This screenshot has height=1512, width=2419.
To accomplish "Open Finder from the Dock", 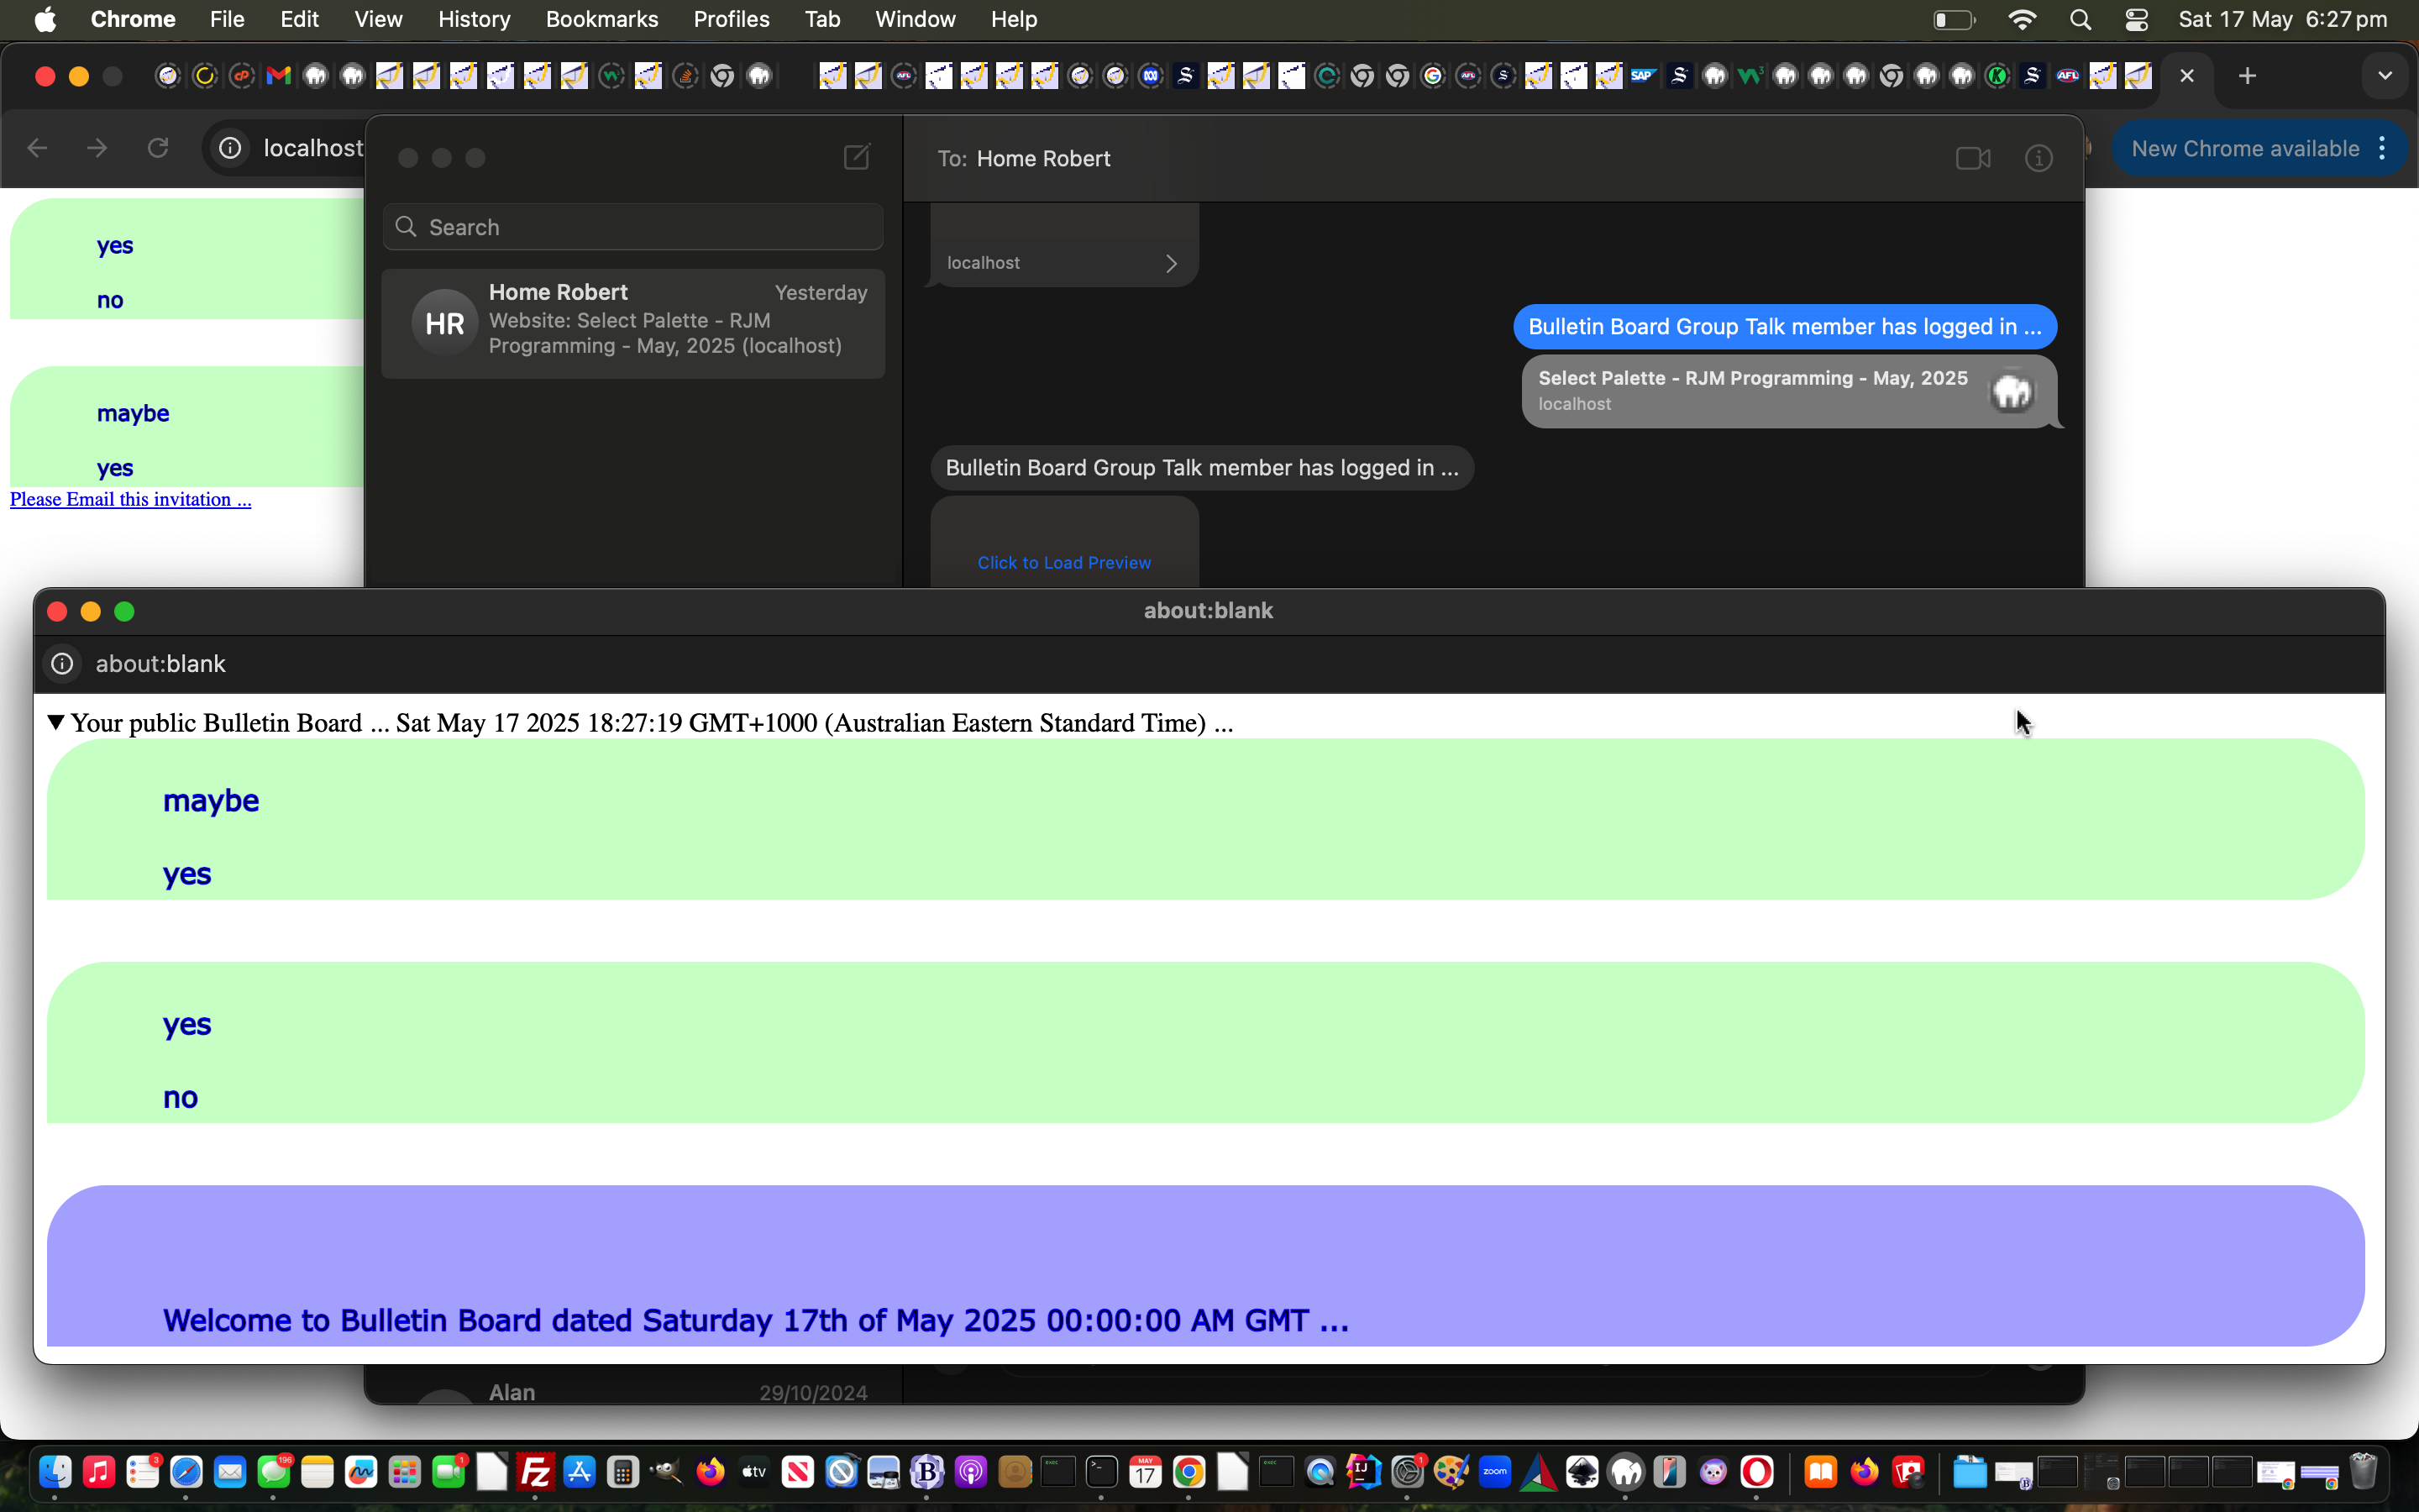I will click(x=55, y=1472).
